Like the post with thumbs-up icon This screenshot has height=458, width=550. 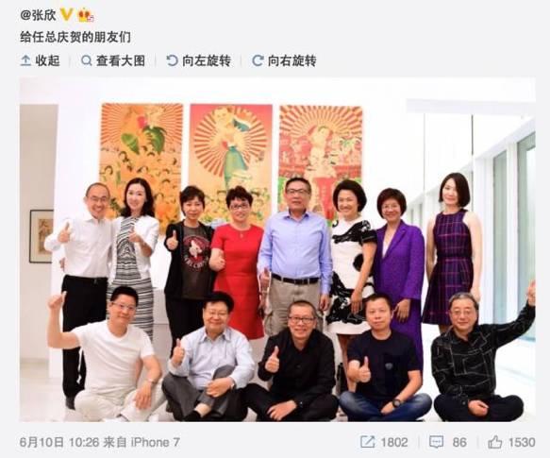[495, 442]
